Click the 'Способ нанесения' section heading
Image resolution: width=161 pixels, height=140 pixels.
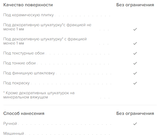(24, 114)
